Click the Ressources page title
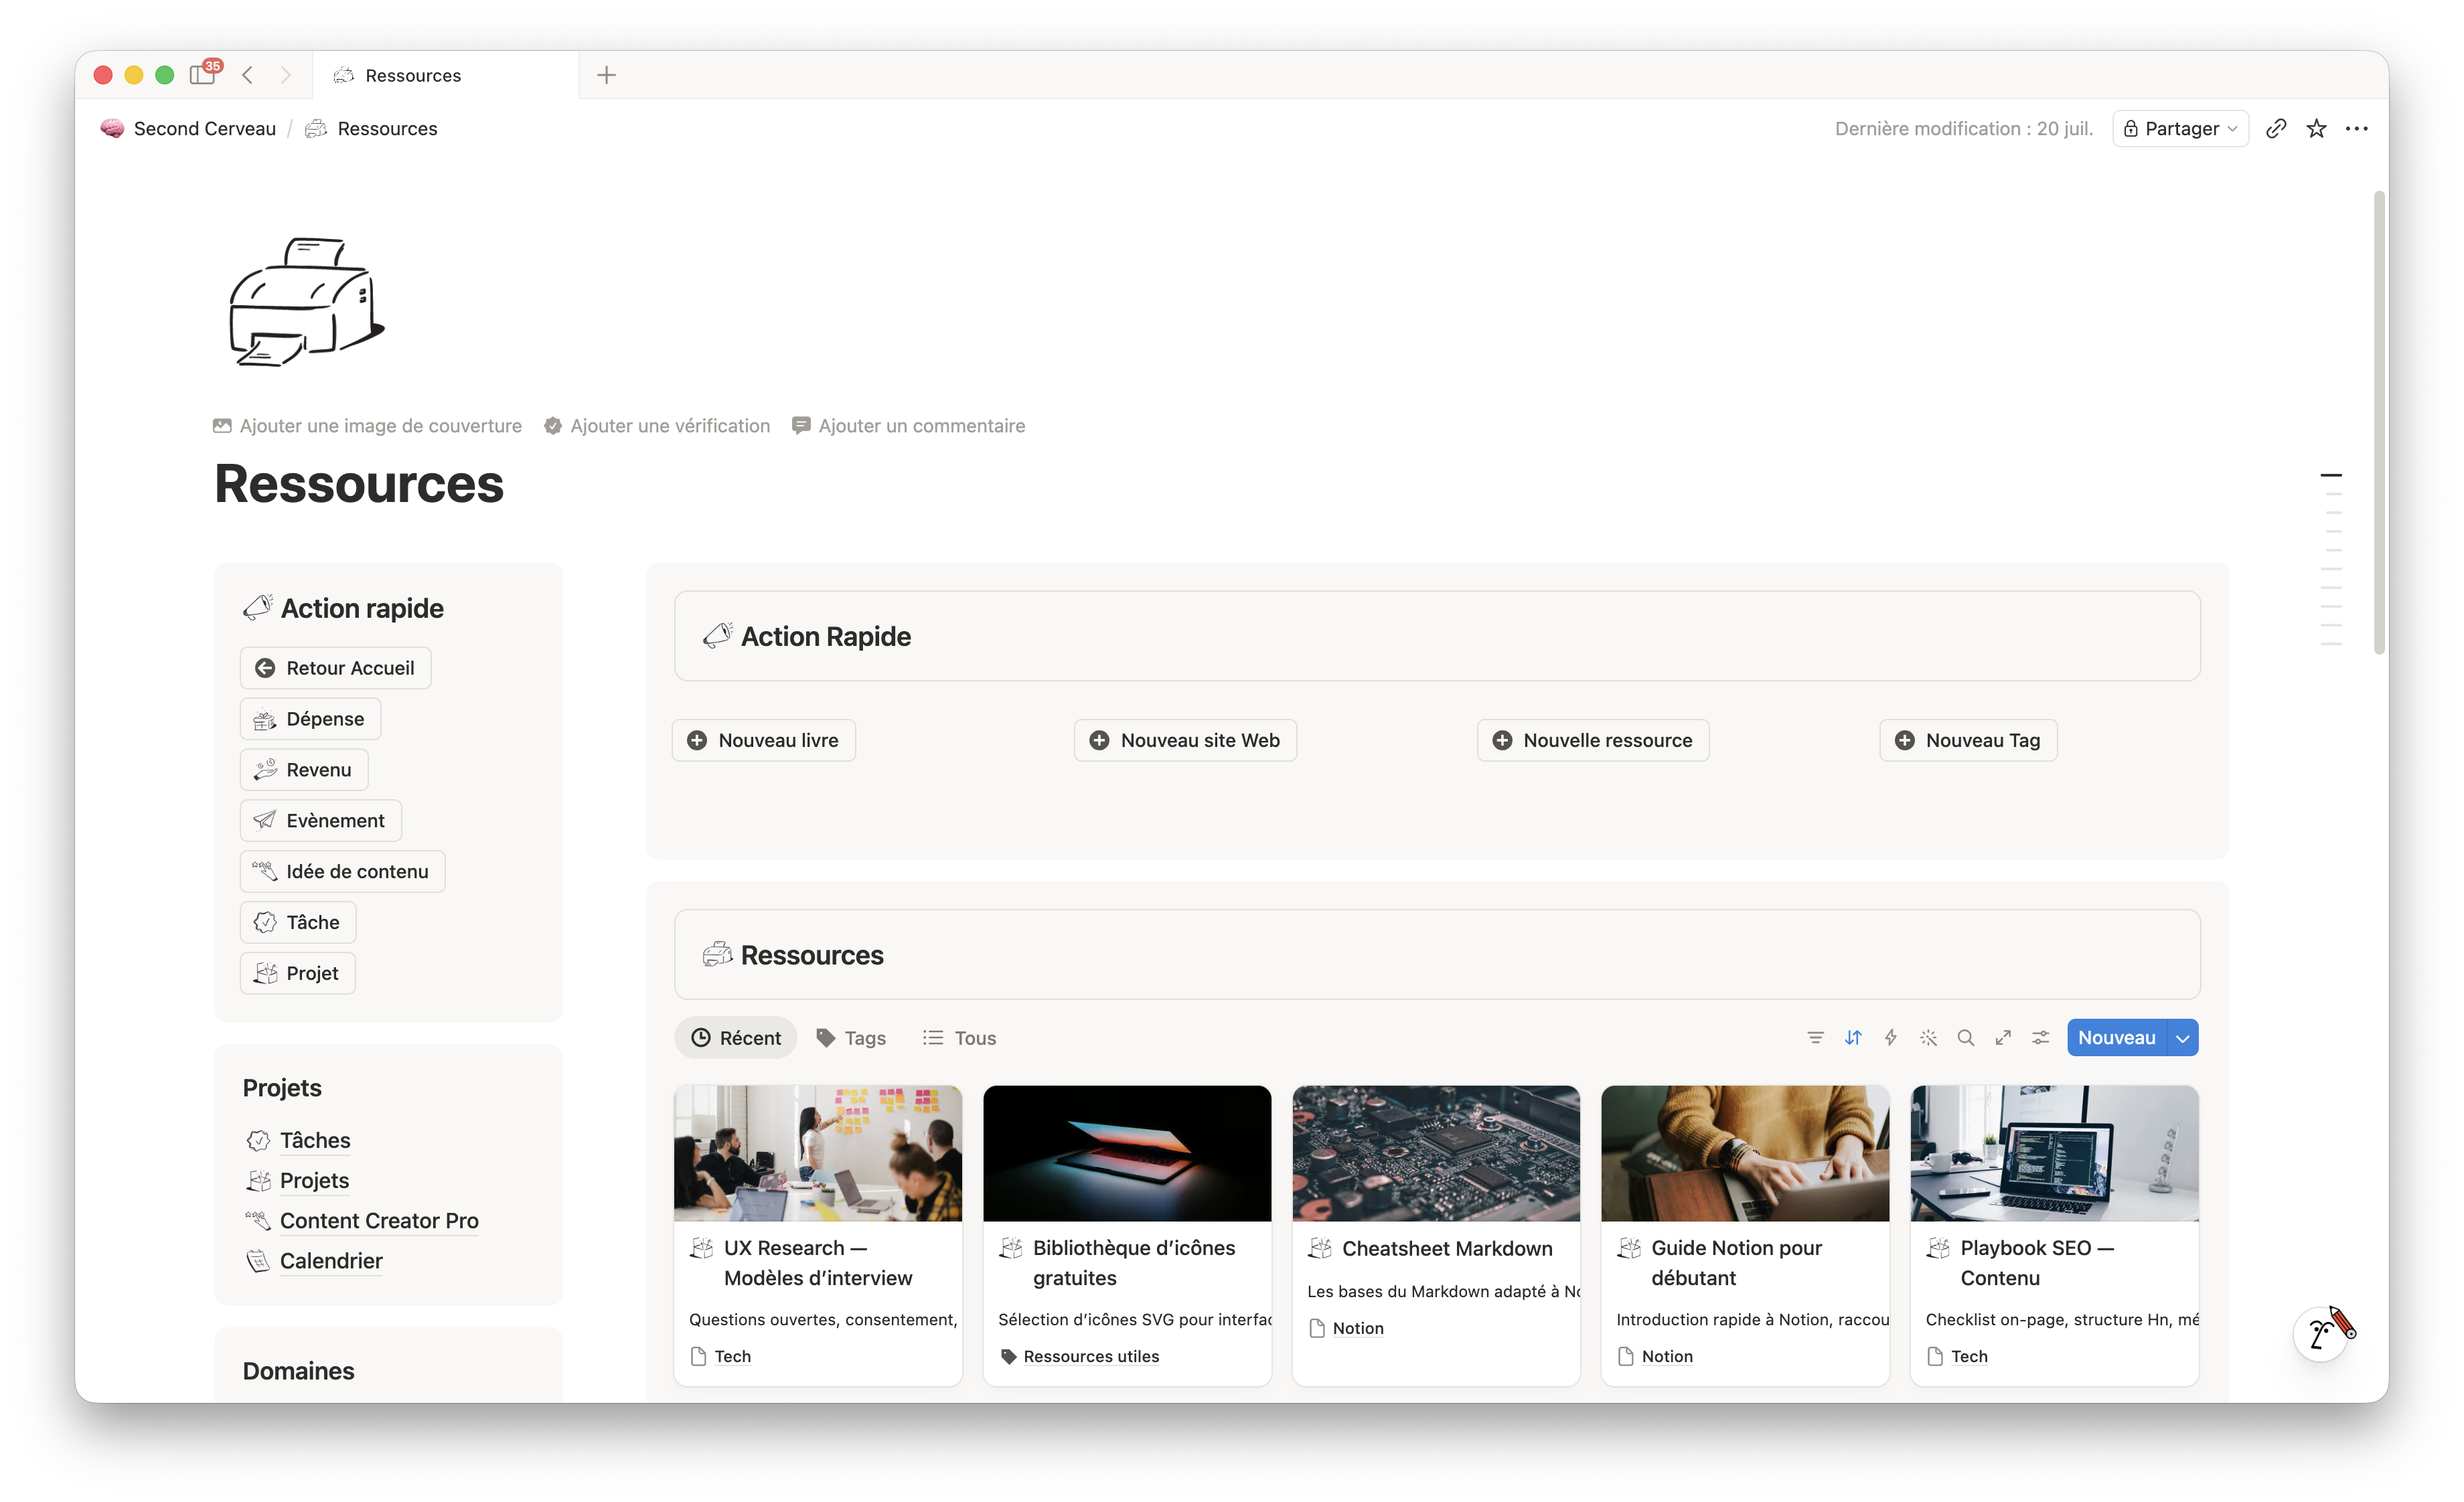Viewport: 2464px width, 1502px height. click(359, 484)
